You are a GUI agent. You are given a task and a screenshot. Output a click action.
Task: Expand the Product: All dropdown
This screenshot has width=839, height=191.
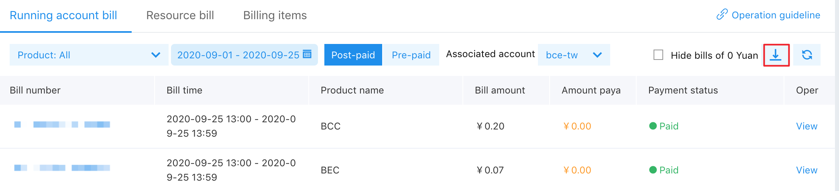pyautogui.click(x=89, y=55)
